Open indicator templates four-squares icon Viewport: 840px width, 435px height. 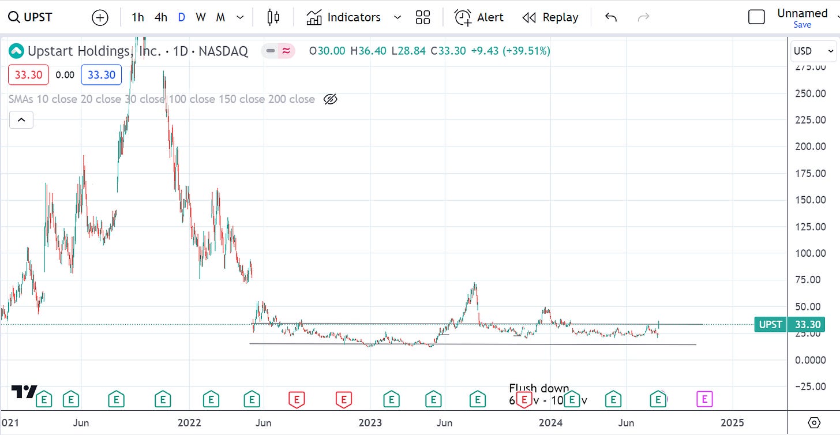423,17
